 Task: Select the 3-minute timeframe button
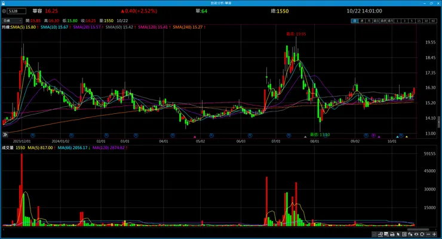pyautogui.click(x=405, y=21)
